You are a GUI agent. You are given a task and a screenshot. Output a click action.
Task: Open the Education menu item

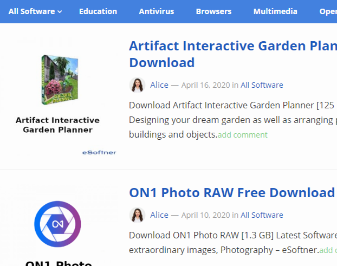[x=98, y=11]
